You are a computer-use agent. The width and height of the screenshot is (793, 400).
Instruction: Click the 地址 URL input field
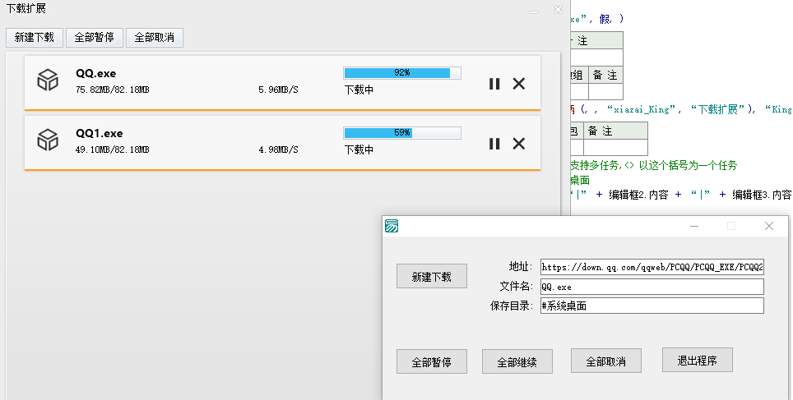652,267
